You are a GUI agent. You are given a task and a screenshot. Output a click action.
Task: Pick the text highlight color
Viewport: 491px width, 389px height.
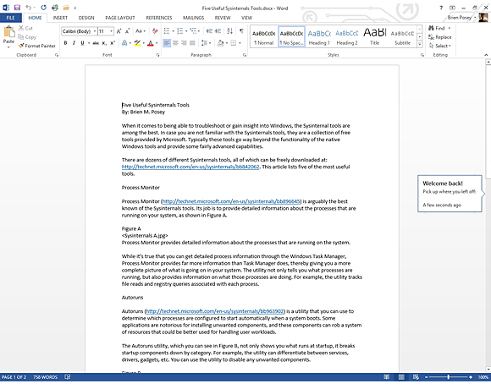coord(137,43)
